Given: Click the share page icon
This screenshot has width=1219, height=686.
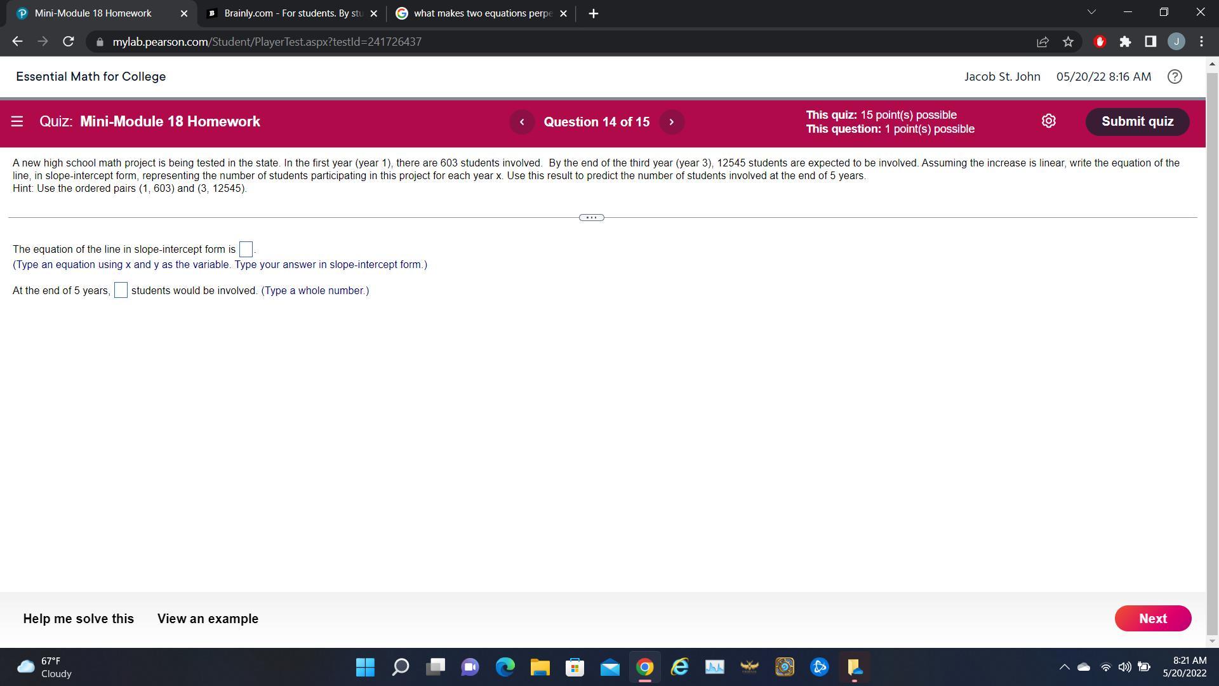Looking at the screenshot, I should pos(1042,42).
